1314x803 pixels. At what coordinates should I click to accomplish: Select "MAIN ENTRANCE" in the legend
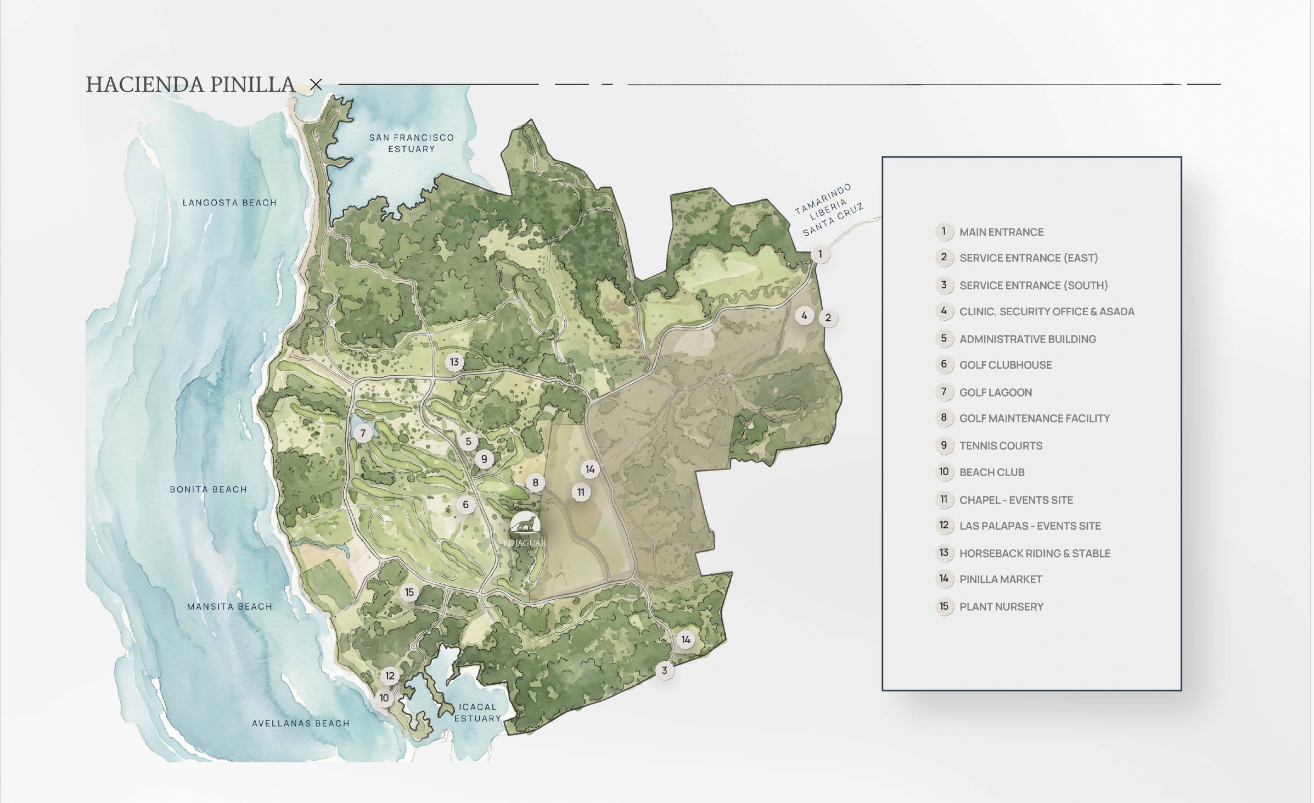coord(1002,232)
